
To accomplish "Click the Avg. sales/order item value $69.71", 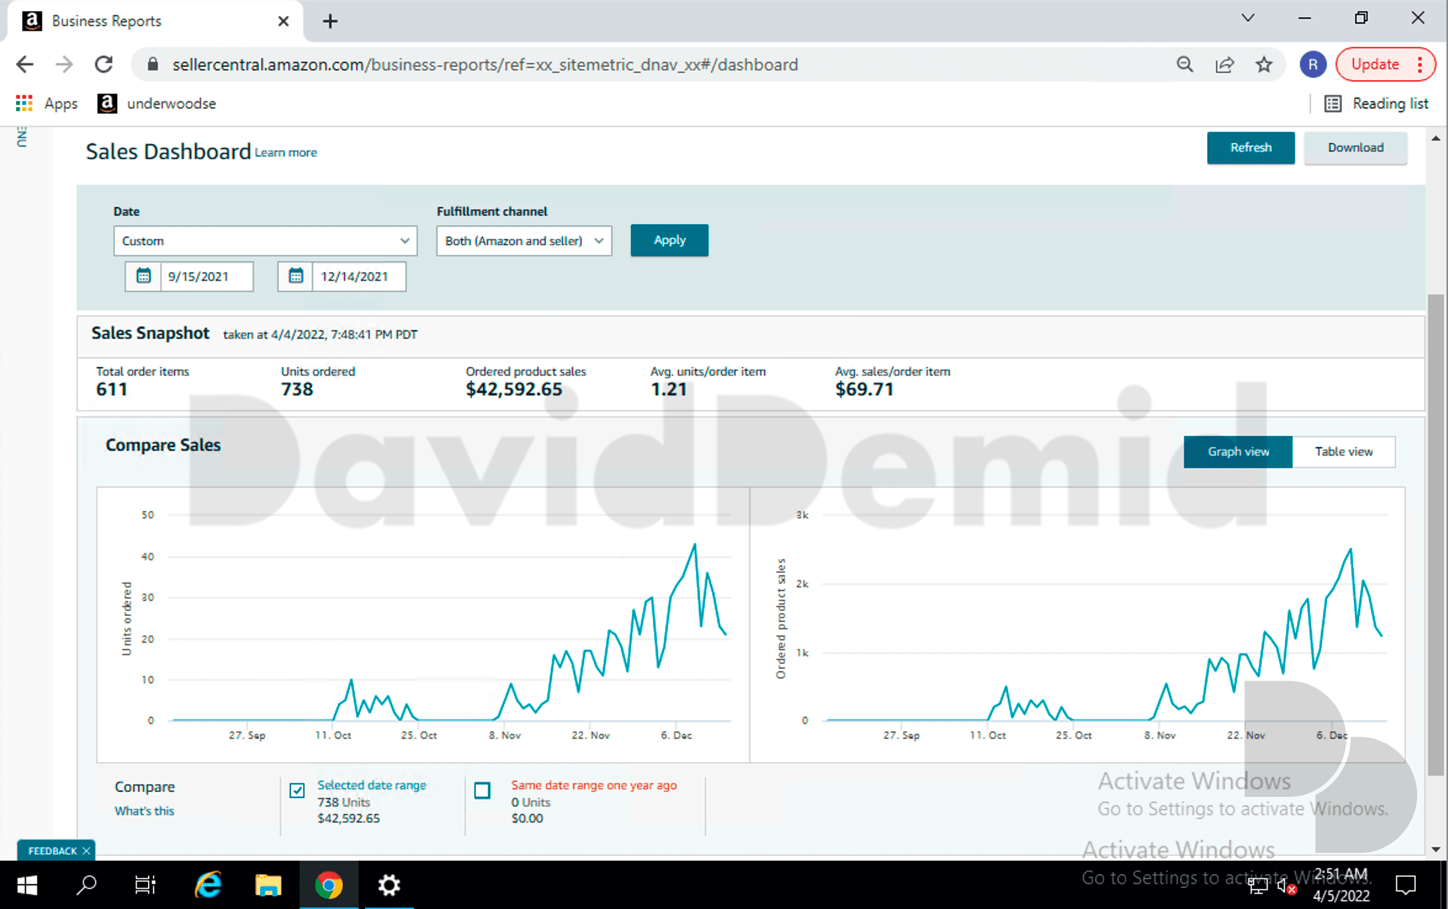I will 864,389.
